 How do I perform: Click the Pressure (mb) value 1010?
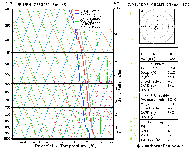tap(172, 100)
